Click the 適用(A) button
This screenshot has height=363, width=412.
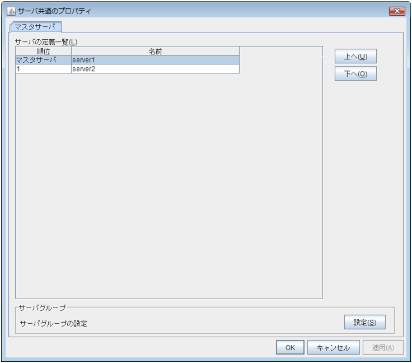point(383,347)
